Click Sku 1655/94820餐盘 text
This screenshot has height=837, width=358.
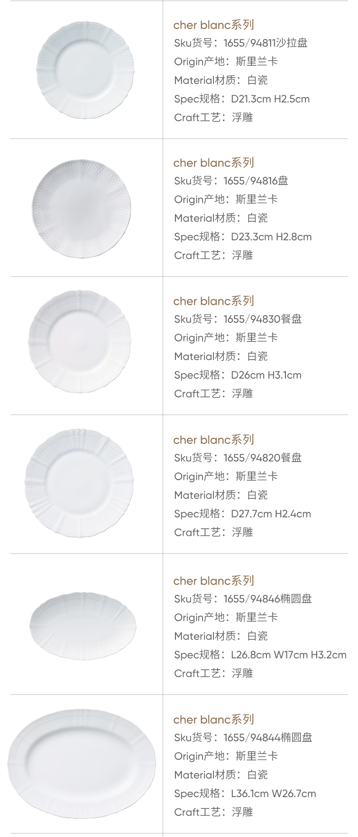[238, 458]
